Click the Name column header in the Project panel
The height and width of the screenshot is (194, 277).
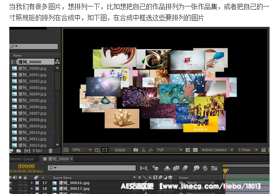tap(17, 56)
